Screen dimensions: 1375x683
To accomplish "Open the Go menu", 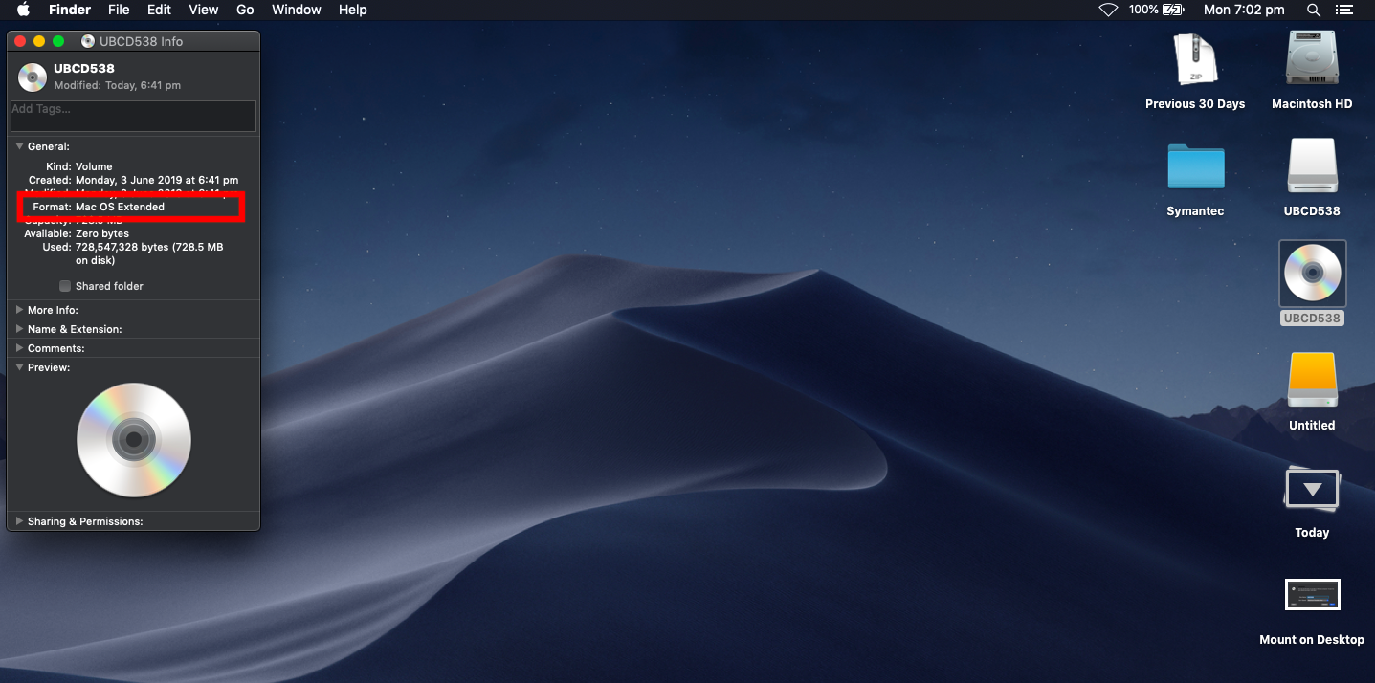I will 245,10.
